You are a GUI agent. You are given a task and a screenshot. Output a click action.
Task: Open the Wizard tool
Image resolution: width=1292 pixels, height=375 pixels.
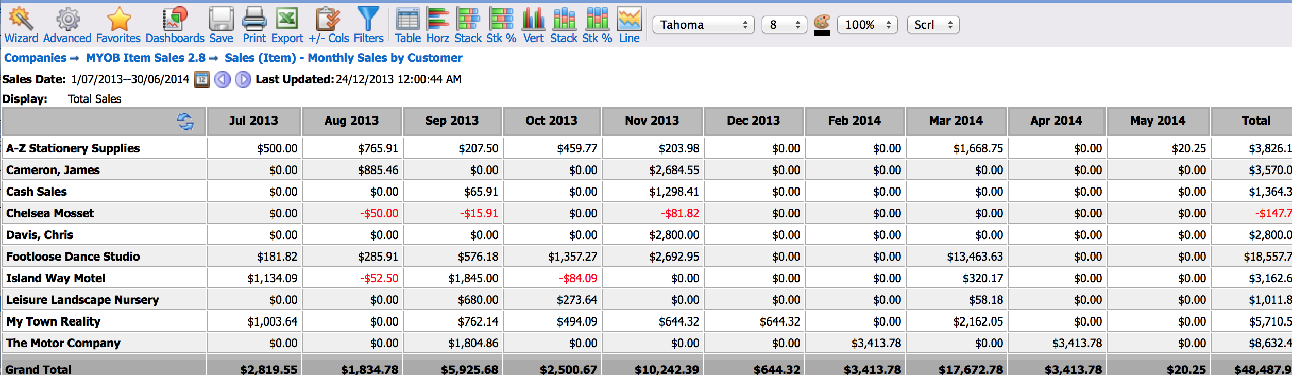(21, 25)
